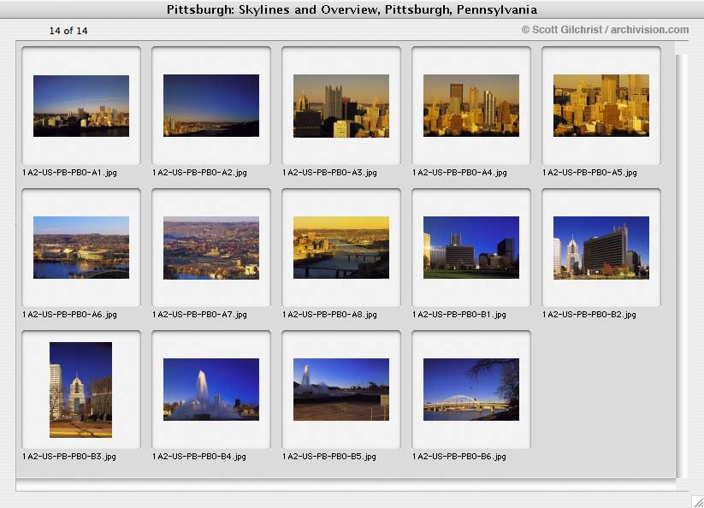Click the filename 1A2-US-PB-PB0-B3.jpg
This screenshot has width=704, height=508.
(69, 457)
